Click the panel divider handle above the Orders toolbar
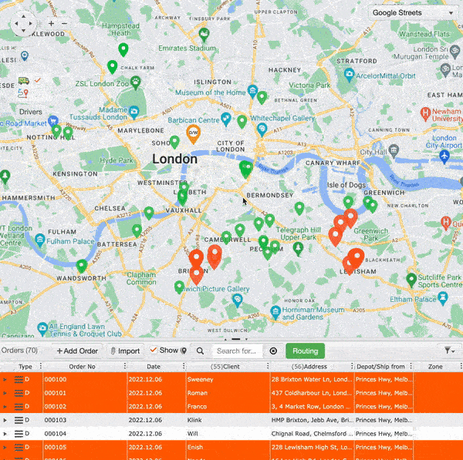The image size is (463, 460). coord(236,339)
